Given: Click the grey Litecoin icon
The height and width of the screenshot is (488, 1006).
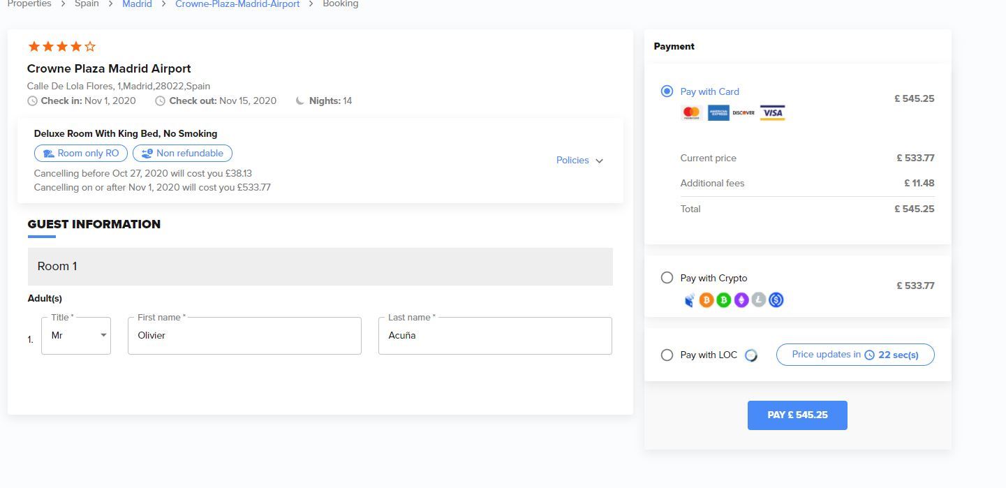Looking at the screenshot, I should [x=758, y=300].
